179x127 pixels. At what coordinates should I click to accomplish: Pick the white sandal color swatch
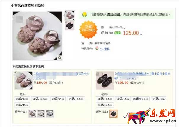pyautogui.click(x=41, y=114)
